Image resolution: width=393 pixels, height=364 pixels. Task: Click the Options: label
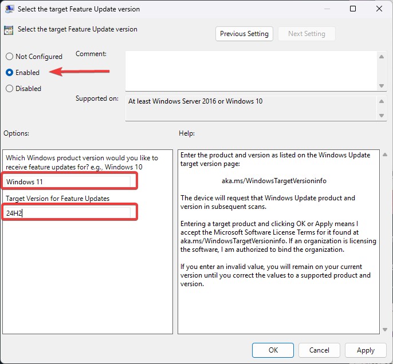(x=16, y=133)
